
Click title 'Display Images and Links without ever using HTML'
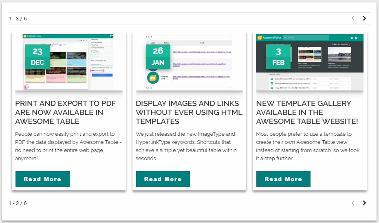click(x=189, y=112)
